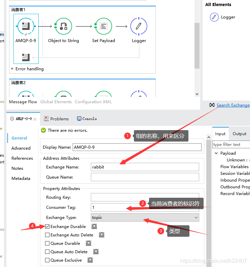
Task: Select the Metadata properties section
Action: pyautogui.click(x=21, y=179)
